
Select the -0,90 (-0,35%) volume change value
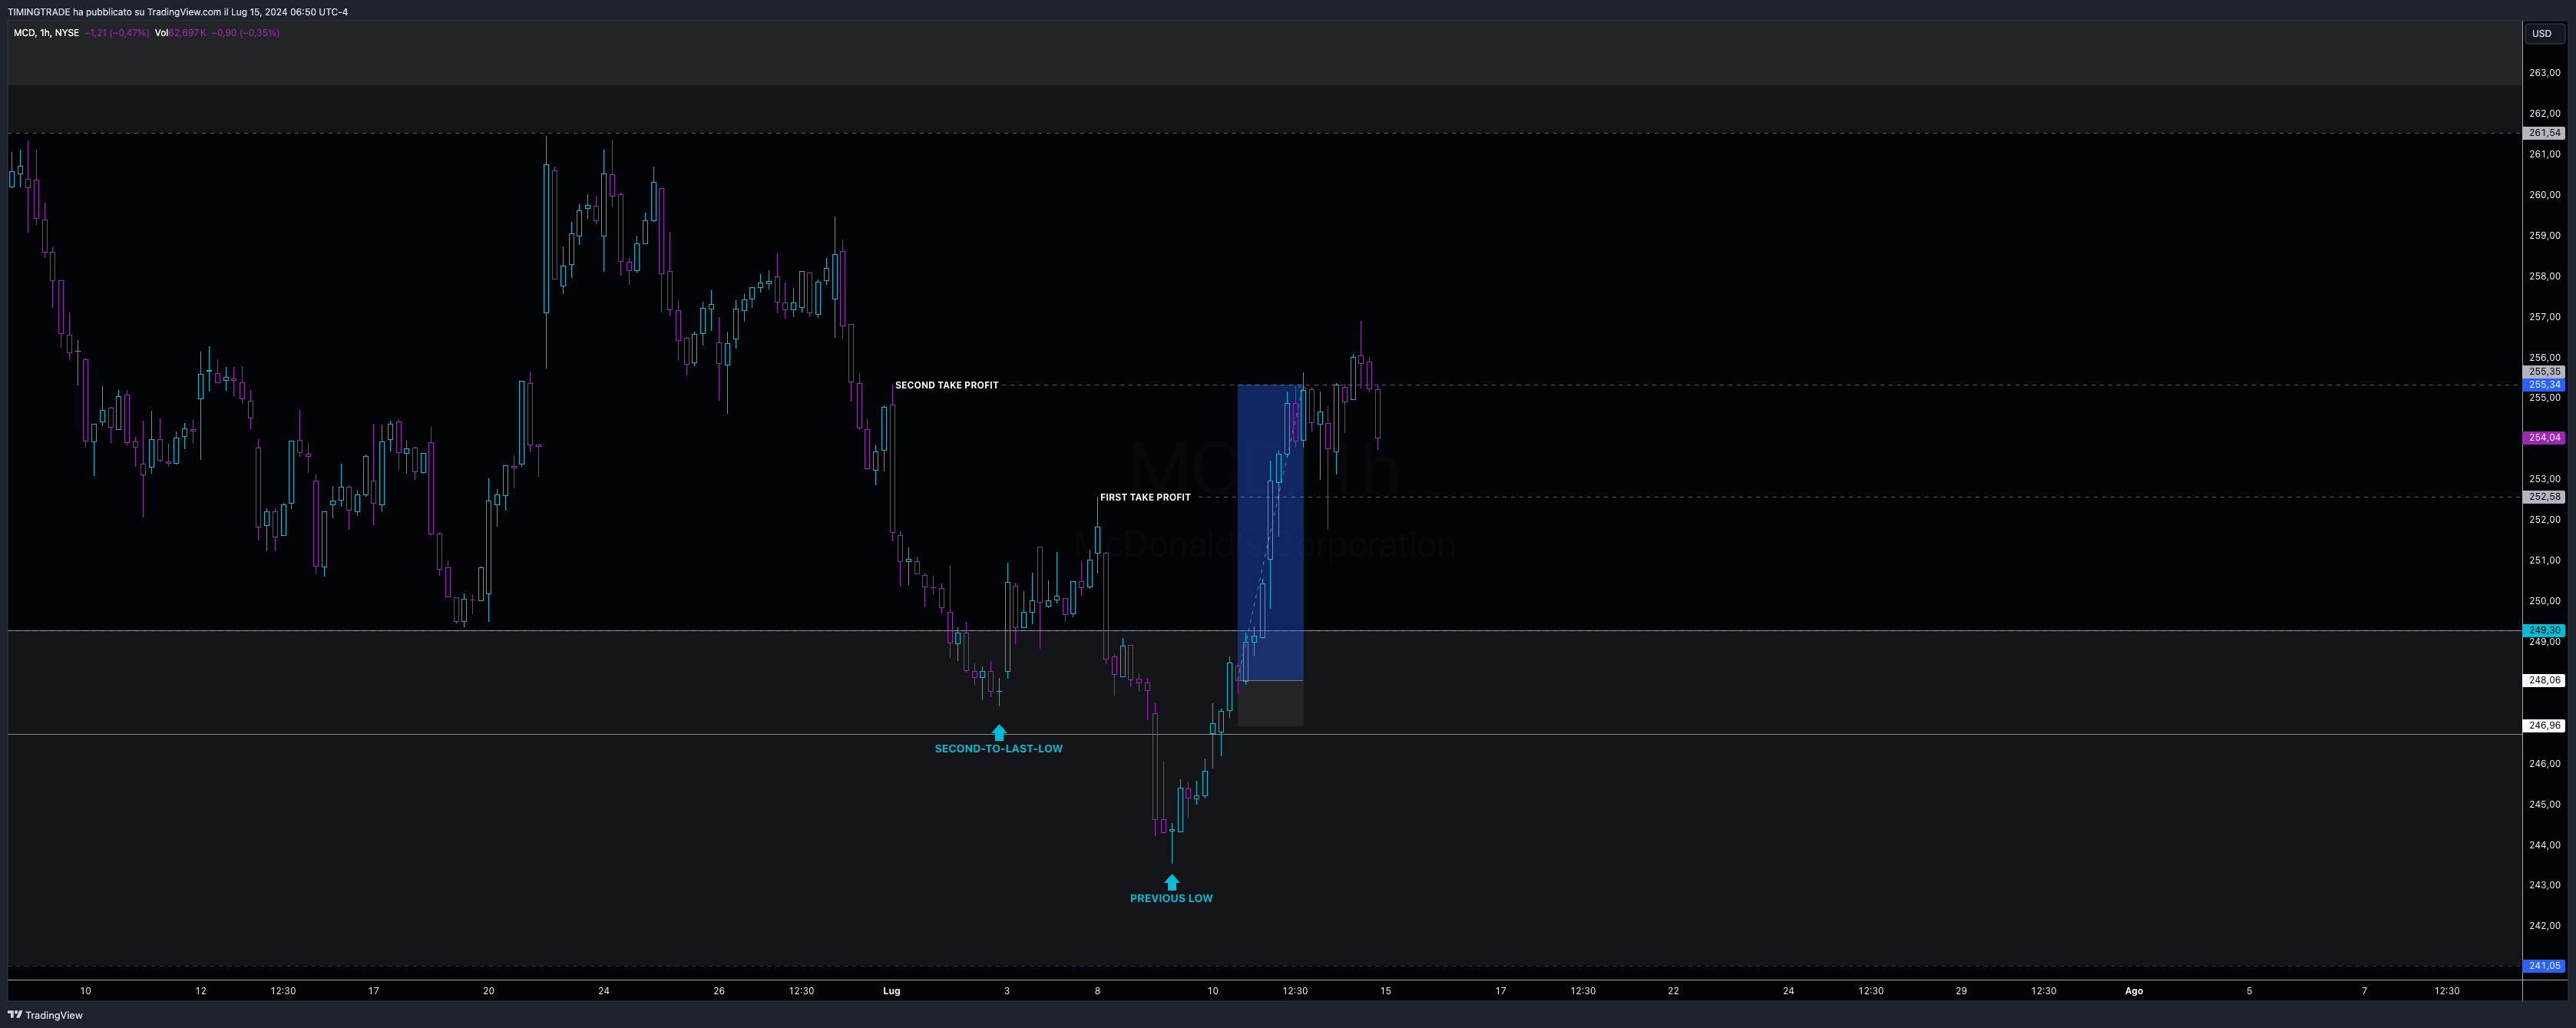(x=246, y=33)
